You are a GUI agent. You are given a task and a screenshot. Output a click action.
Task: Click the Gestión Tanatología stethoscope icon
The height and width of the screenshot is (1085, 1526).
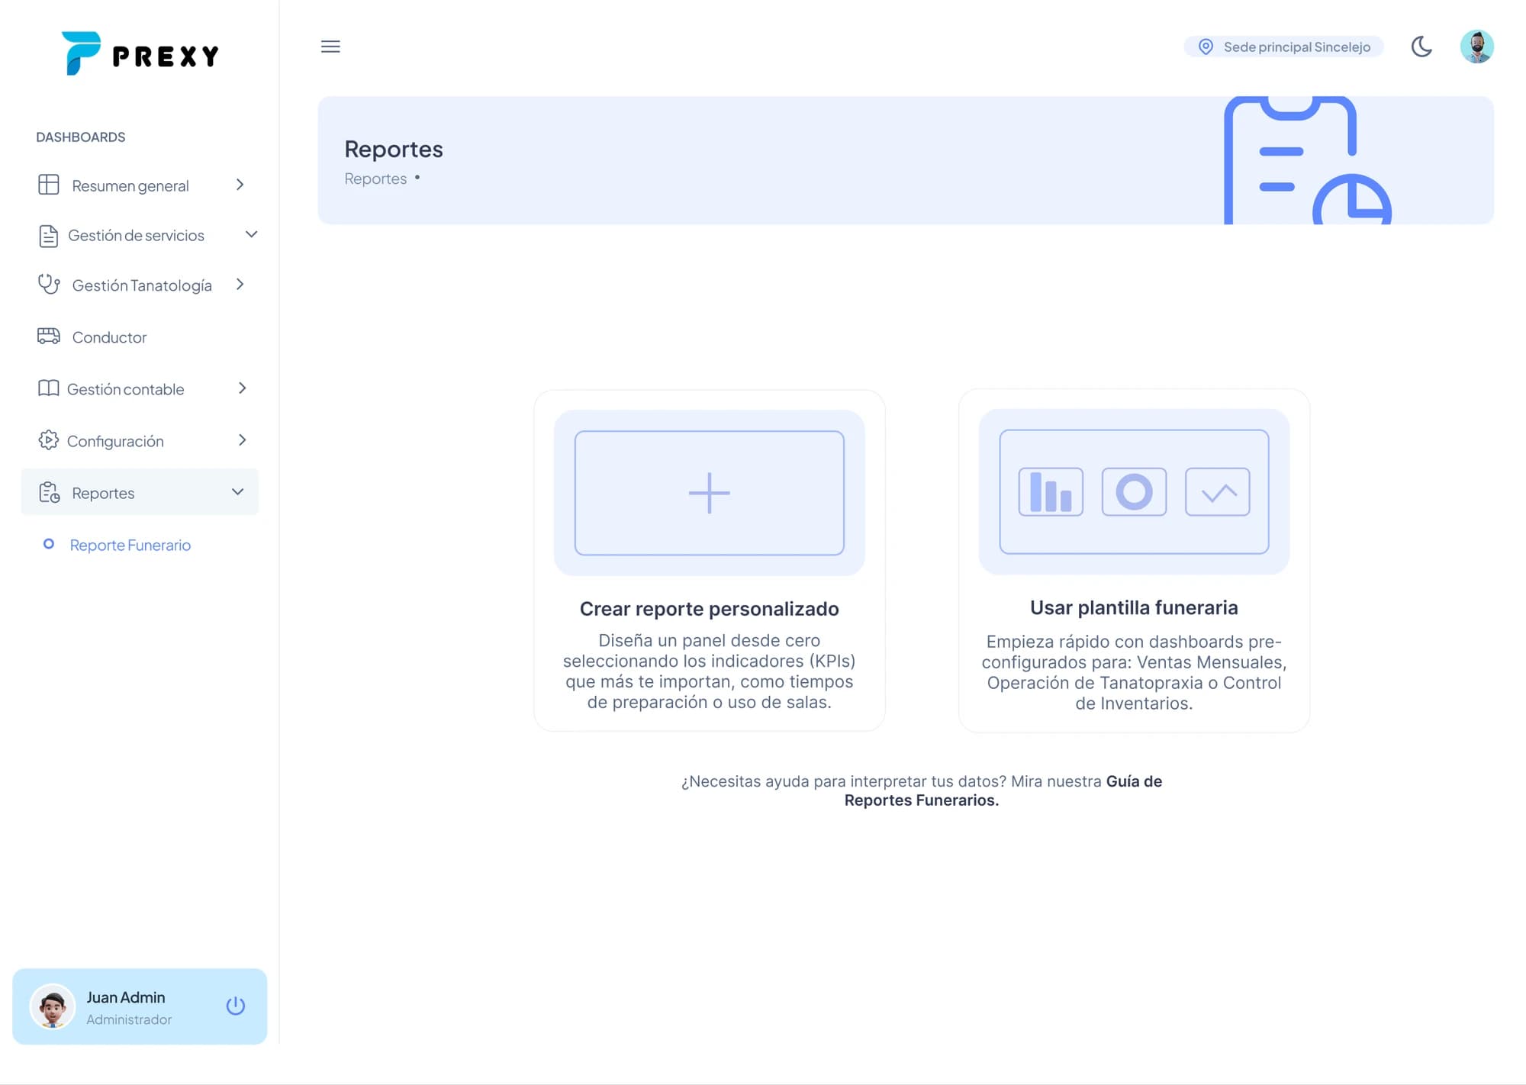49,285
